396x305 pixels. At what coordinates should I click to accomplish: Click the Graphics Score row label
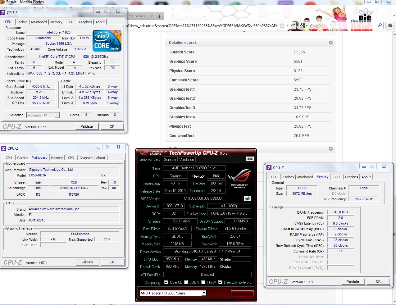click(x=183, y=61)
